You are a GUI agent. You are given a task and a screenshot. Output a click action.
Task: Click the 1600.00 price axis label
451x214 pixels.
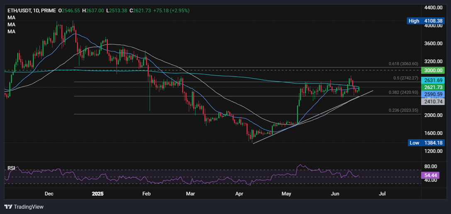tap(434, 133)
